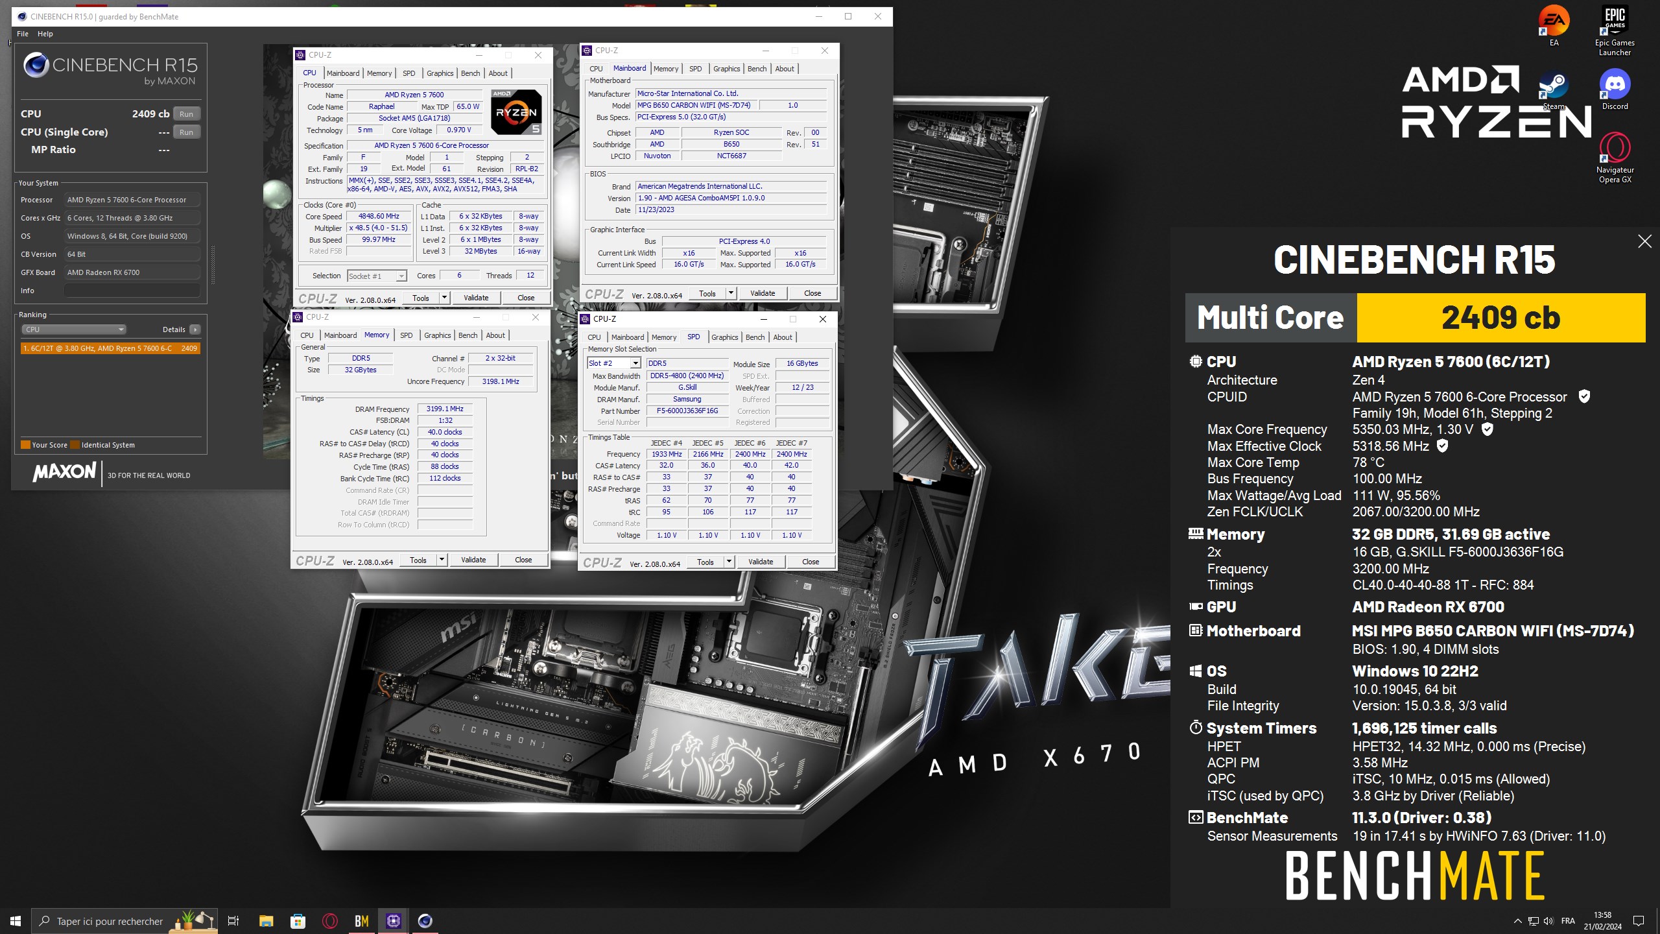Open Opera GX from the taskbar
Image resolution: width=1660 pixels, height=934 pixels.
tap(329, 920)
